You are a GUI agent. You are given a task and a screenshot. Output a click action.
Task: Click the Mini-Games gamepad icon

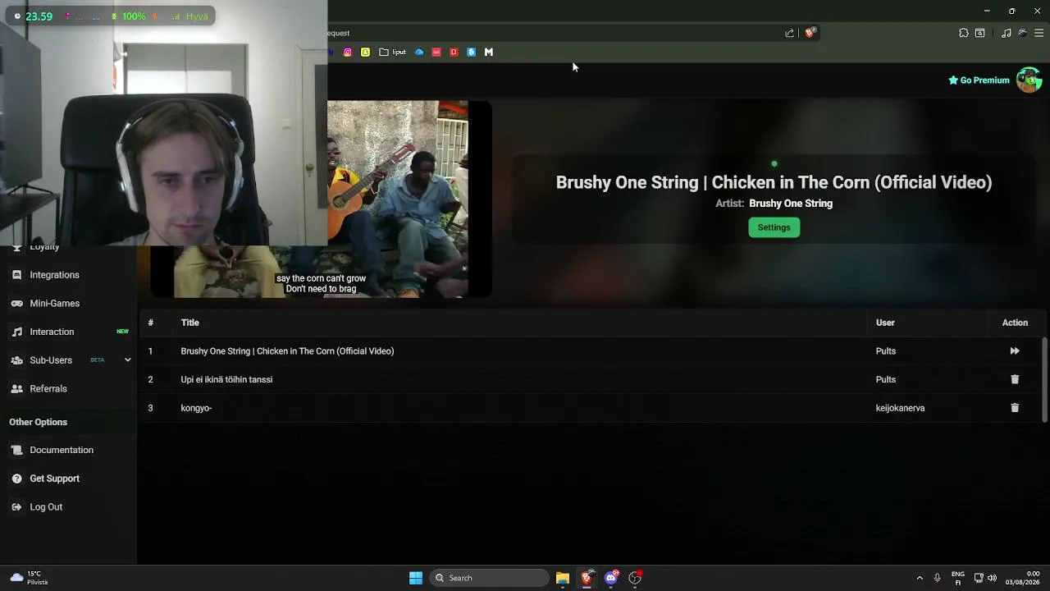click(x=16, y=304)
